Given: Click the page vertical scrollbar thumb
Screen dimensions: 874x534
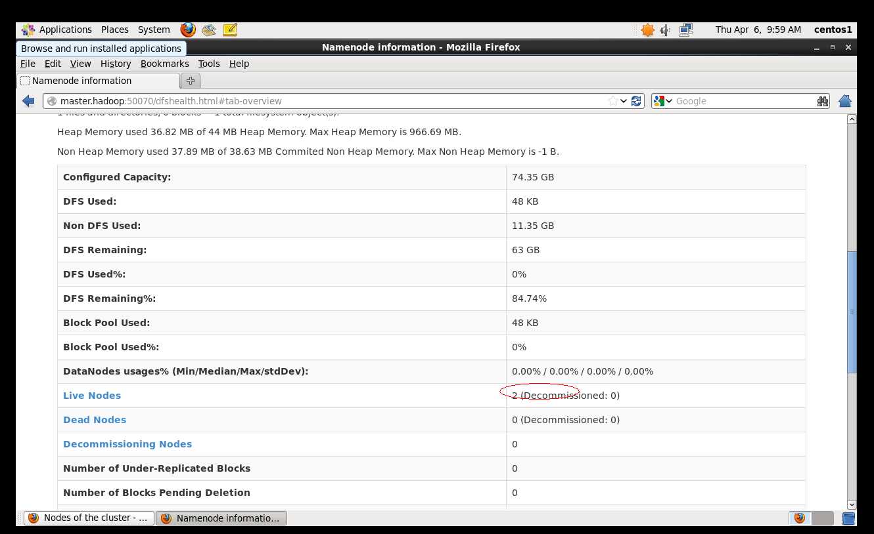Looking at the screenshot, I should tap(852, 312).
